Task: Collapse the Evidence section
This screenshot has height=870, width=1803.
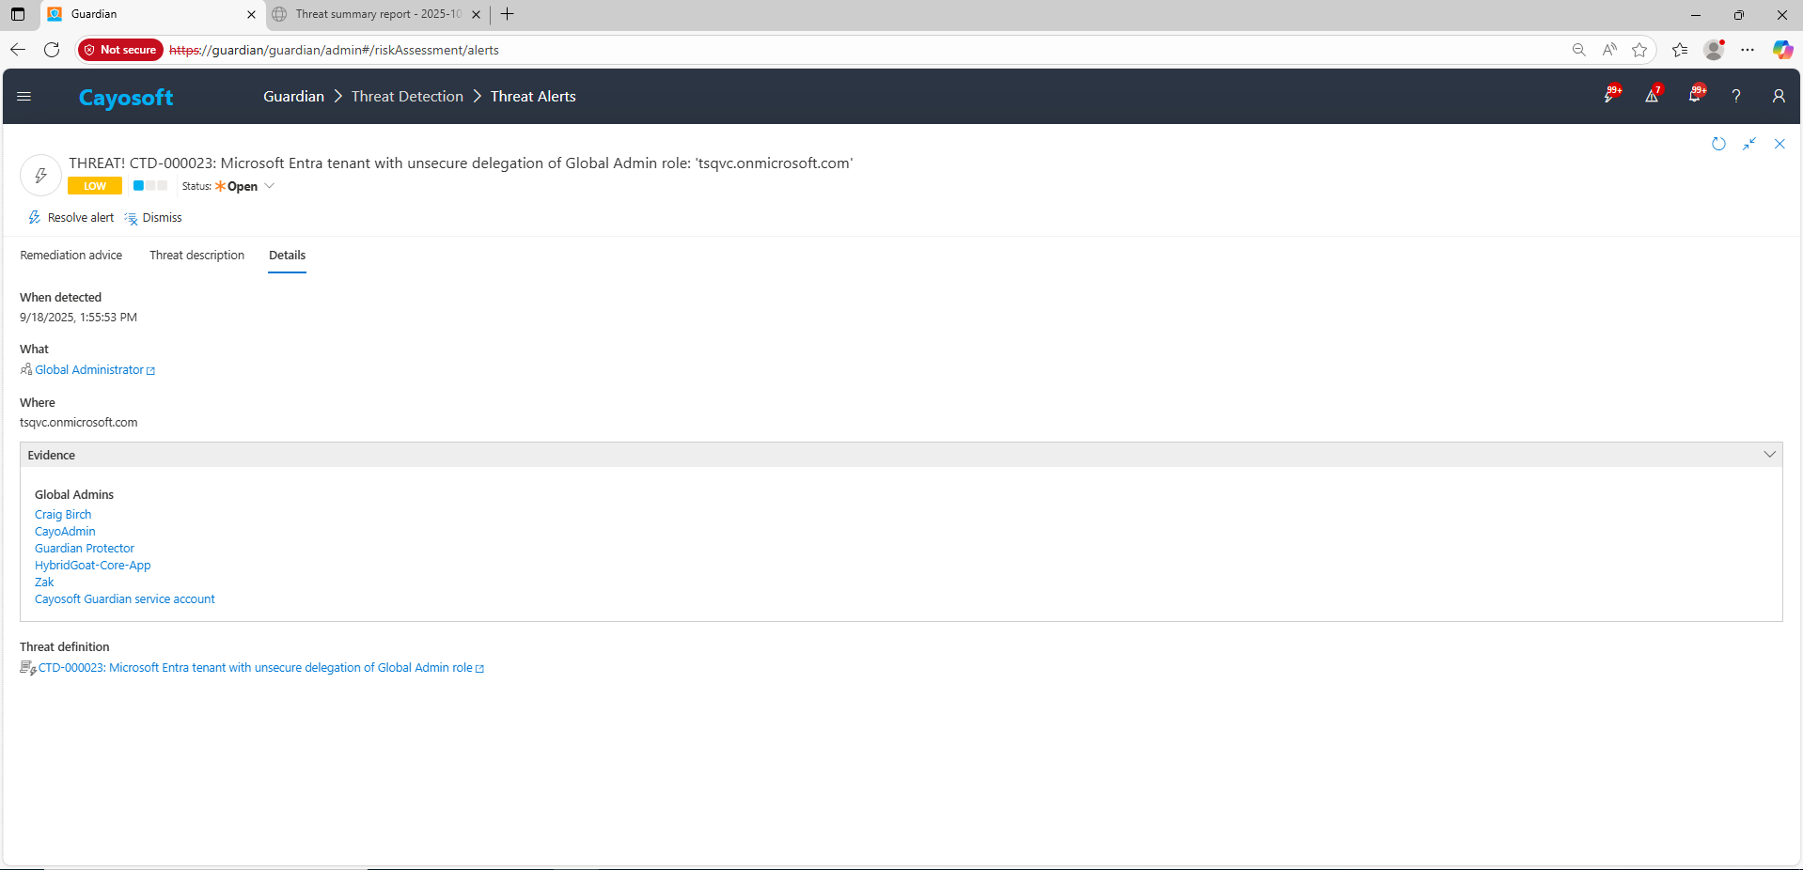Action: tap(1769, 455)
